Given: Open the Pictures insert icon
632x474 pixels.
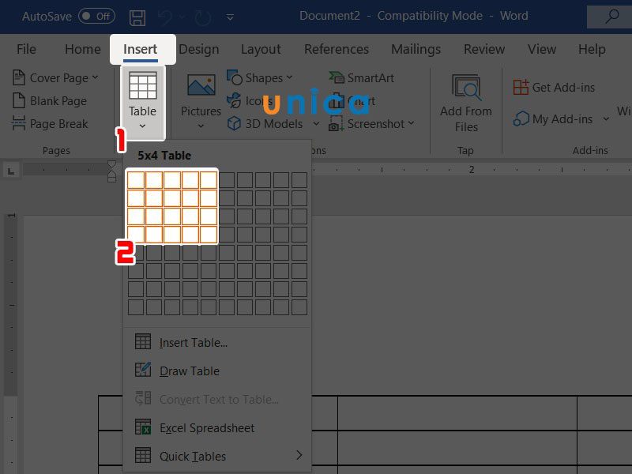Looking at the screenshot, I should point(201,85).
